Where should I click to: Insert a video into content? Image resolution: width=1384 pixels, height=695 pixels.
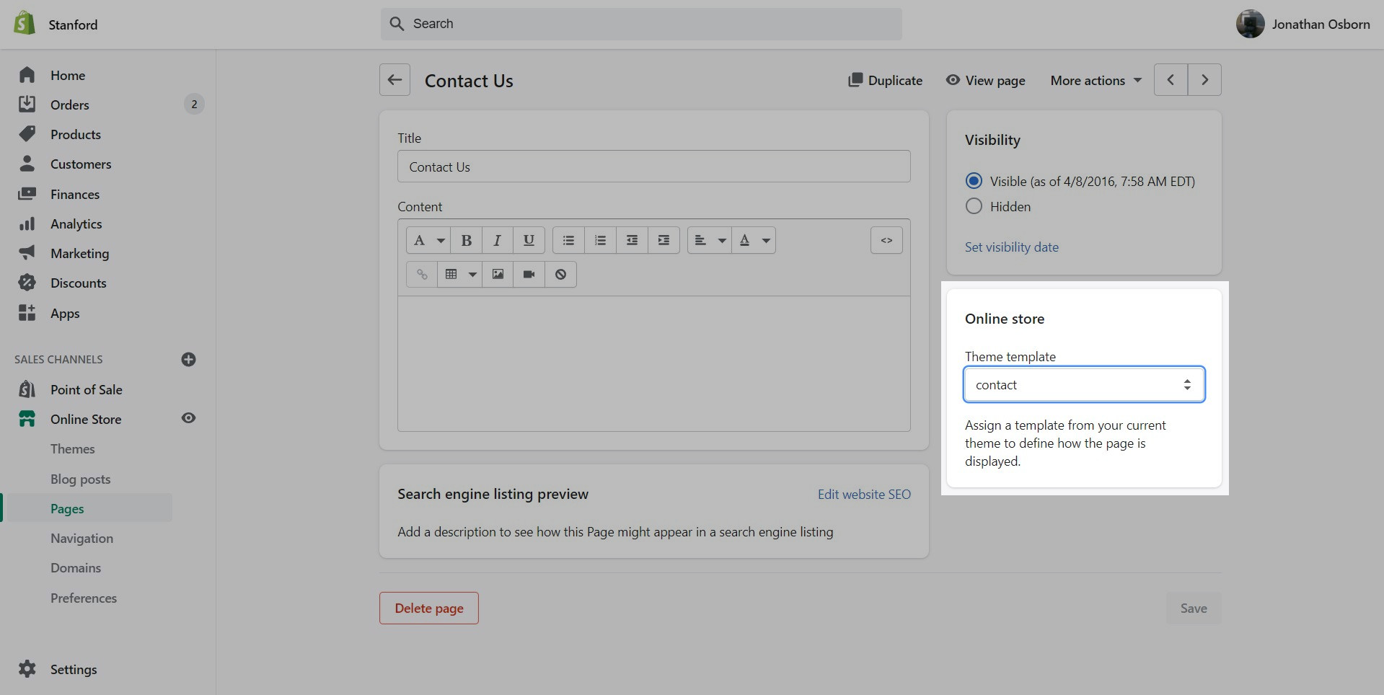pos(529,275)
